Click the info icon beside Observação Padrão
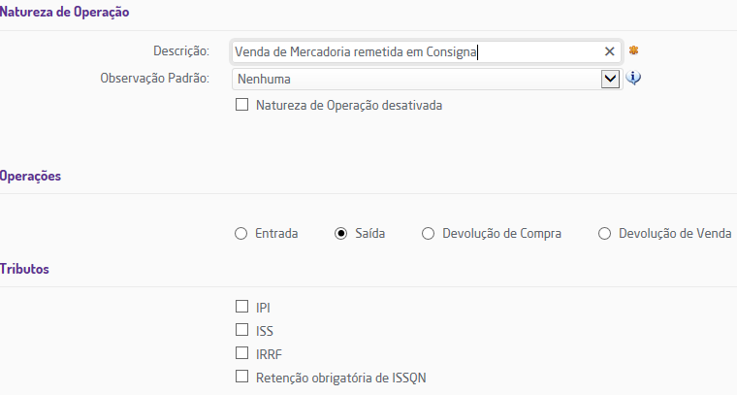The width and height of the screenshot is (737, 395). (634, 79)
